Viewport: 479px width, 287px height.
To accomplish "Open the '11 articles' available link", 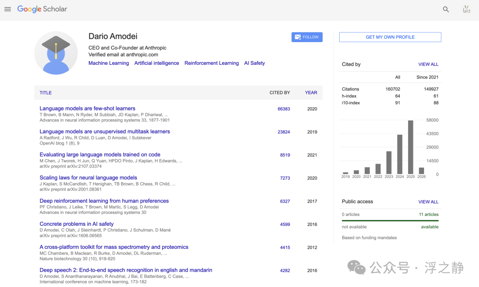I will [x=428, y=214].
